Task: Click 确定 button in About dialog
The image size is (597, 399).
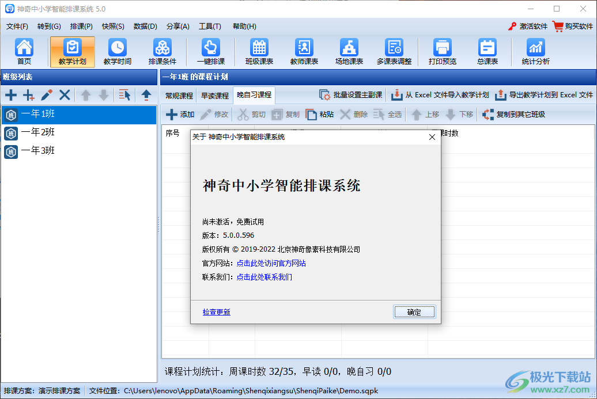Action: pyautogui.click(x=414, y=312)
